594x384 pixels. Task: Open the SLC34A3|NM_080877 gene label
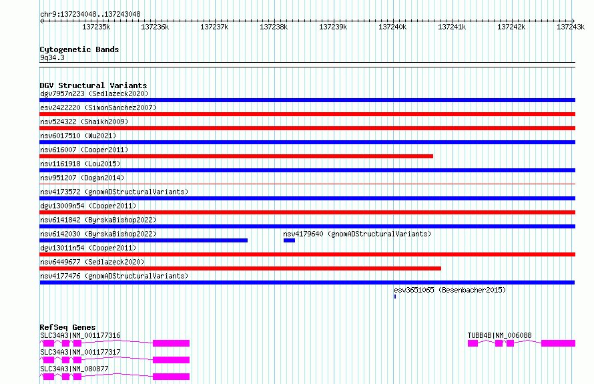coord(74,369)
